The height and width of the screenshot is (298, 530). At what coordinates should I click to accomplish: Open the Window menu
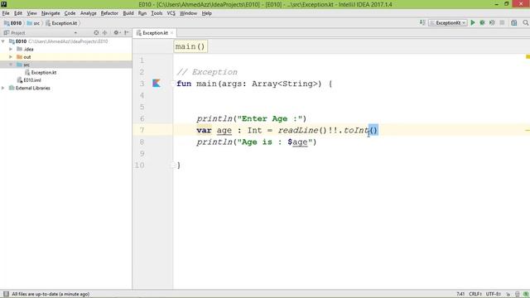(188, 13)
